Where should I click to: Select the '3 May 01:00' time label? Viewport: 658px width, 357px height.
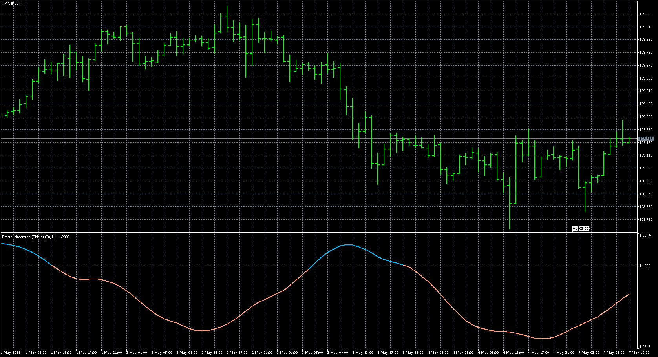coord(287,353)
